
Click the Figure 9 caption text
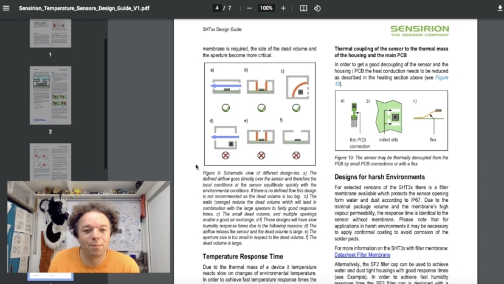coord(260,208)
